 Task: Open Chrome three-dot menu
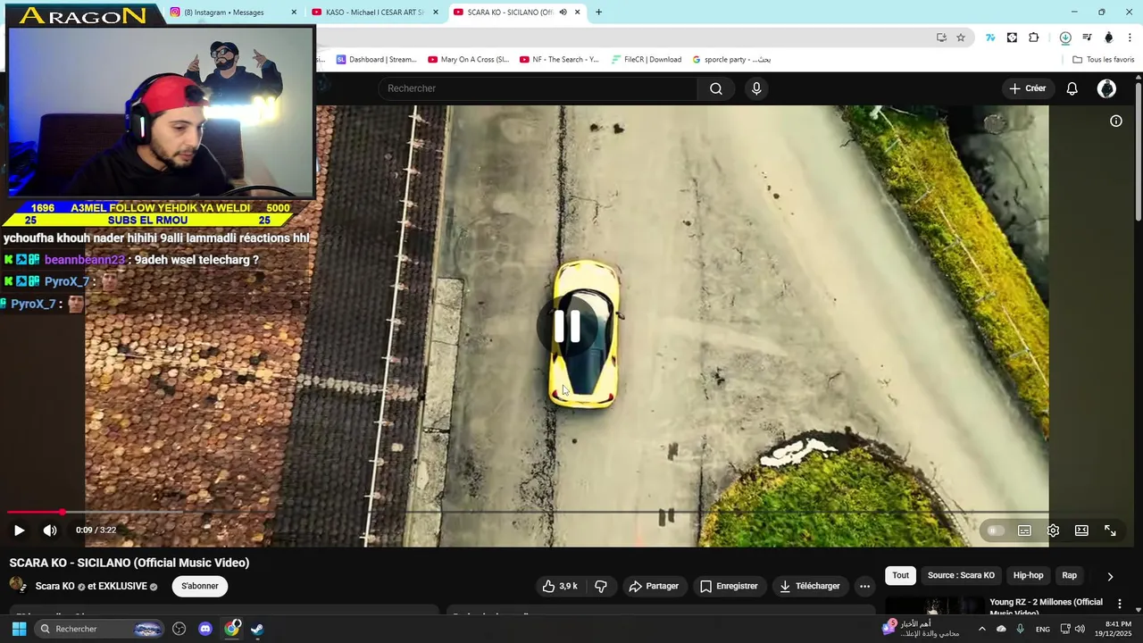point(1130,38)
